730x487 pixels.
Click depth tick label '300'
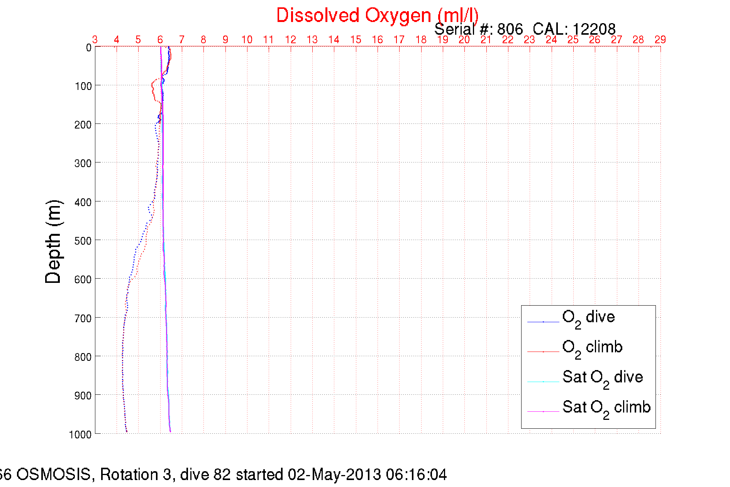83,163
